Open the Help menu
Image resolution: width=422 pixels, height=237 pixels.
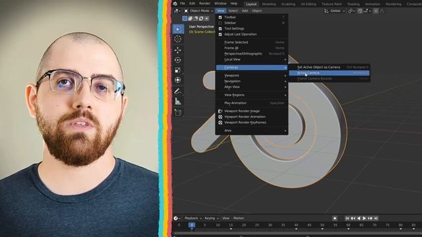pyautogui.click(x=234, y=4)
